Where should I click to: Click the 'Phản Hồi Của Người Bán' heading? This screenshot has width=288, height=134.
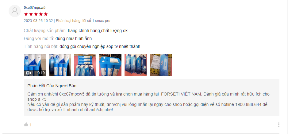52,86
